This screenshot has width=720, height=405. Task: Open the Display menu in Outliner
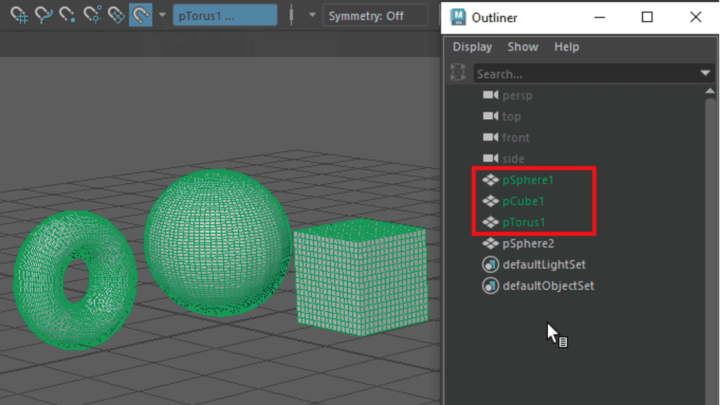pyautogui.click(x=472, y=47)
